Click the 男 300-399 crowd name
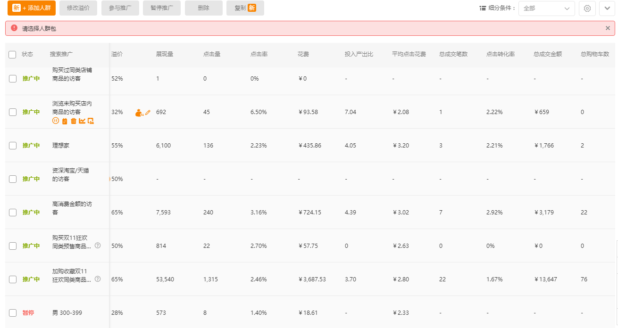 click(x=66, y=313)
